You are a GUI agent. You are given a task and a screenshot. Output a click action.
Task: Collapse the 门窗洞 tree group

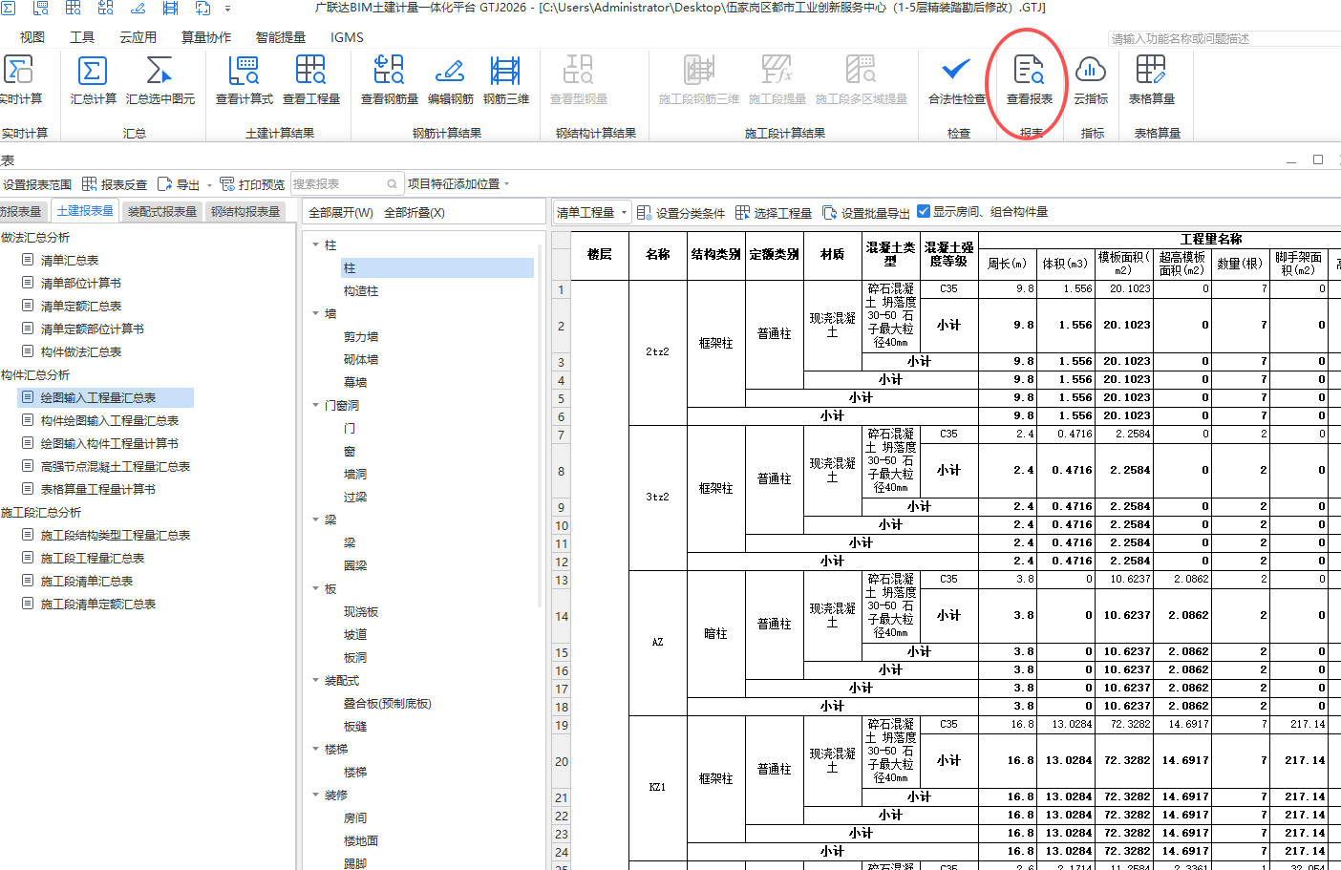(316, 405)
